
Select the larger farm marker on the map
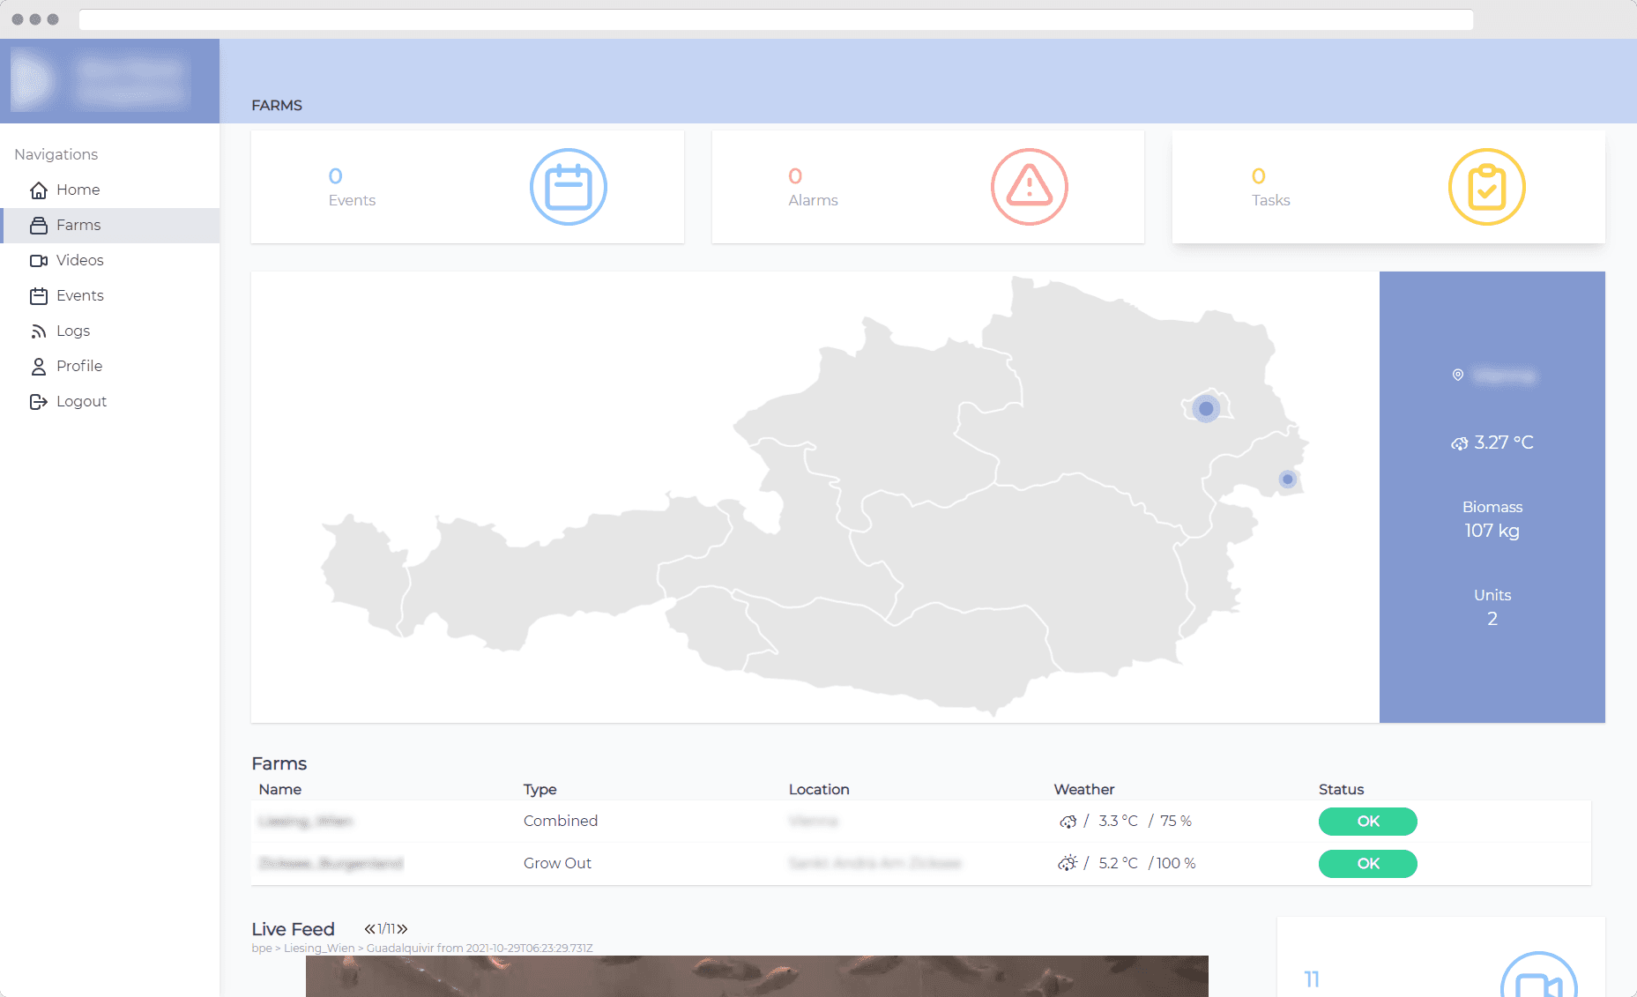coord(1206,409)
